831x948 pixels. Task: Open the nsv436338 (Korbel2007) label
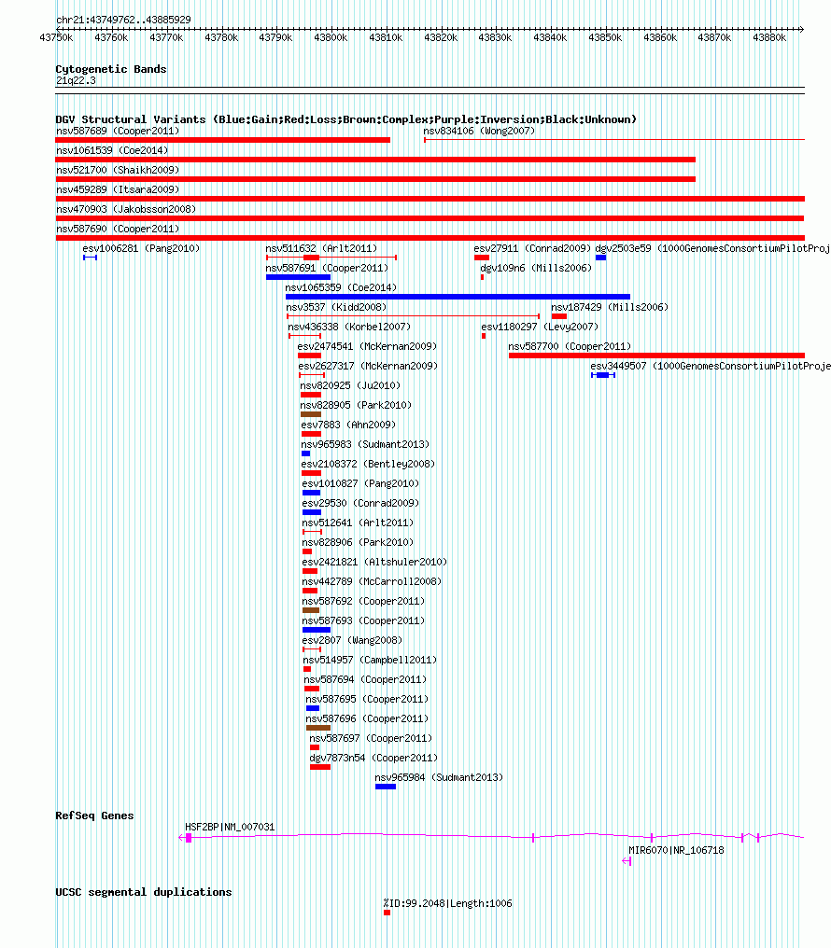pos(349,328)
